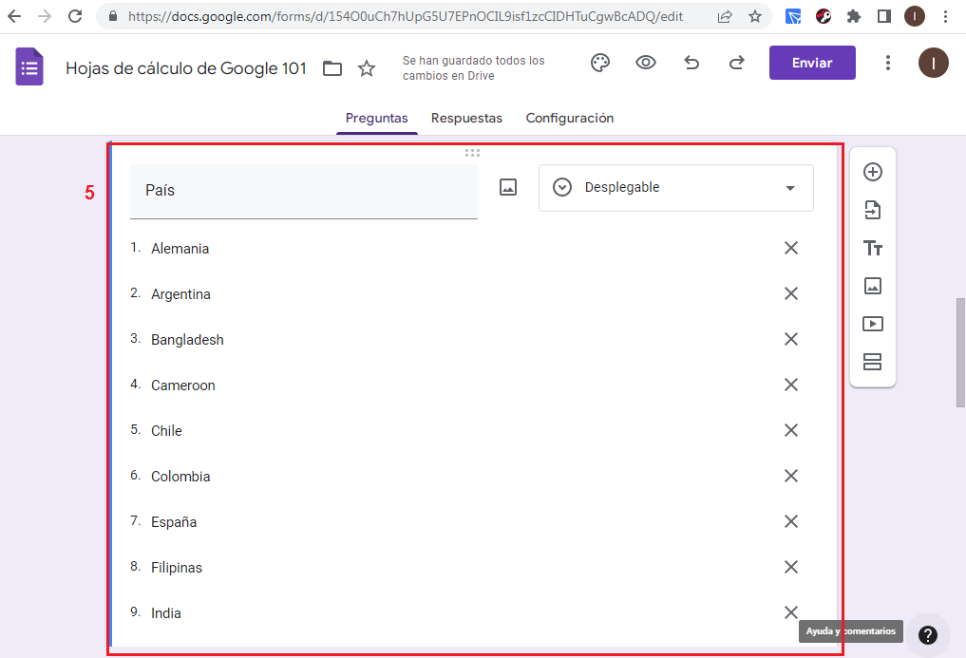The image size is (966, 658).
Task: Click the blue extension icon in browser toolbar
Action: click(793, 17)
